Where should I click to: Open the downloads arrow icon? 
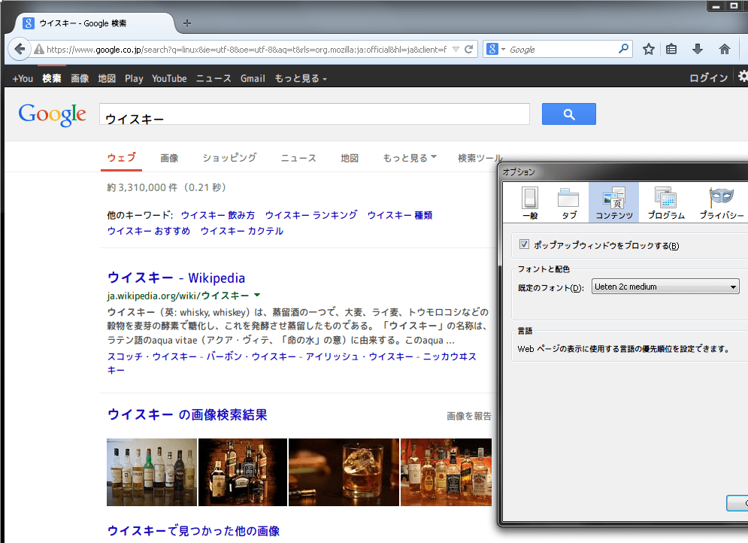tap(698, 49)
